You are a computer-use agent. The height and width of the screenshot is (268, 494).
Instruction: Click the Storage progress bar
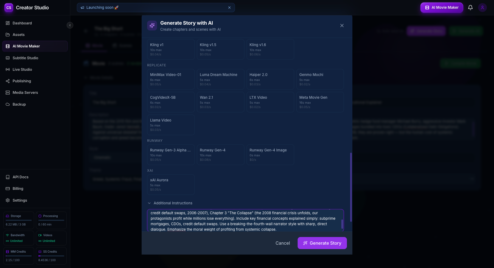coord(19,220)
